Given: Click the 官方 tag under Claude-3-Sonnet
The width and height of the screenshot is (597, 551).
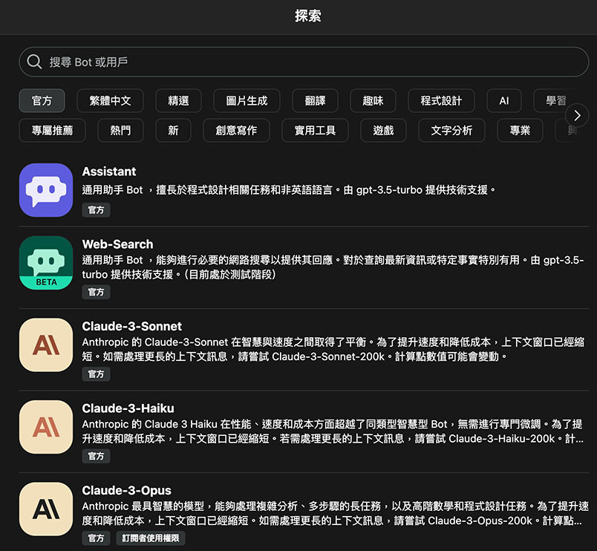Looking at the screenshot, I should (96, 374).
